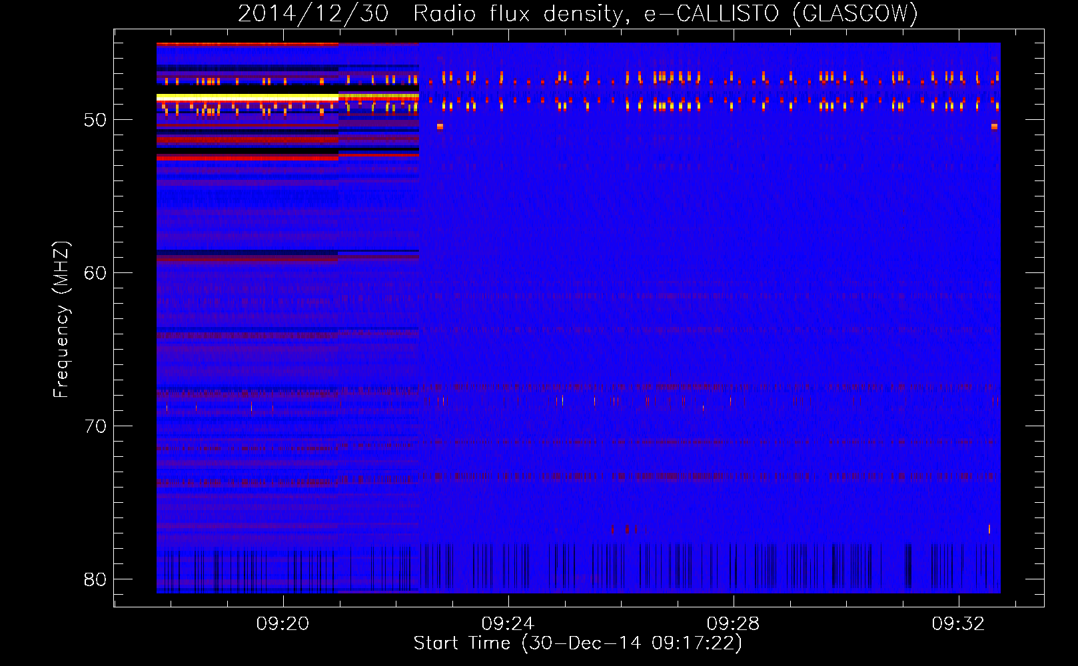Click the bright white-yellow band near 48.5 MHz
The height and width of the screenshot is (666, 1078).
[x=247, y=97]
